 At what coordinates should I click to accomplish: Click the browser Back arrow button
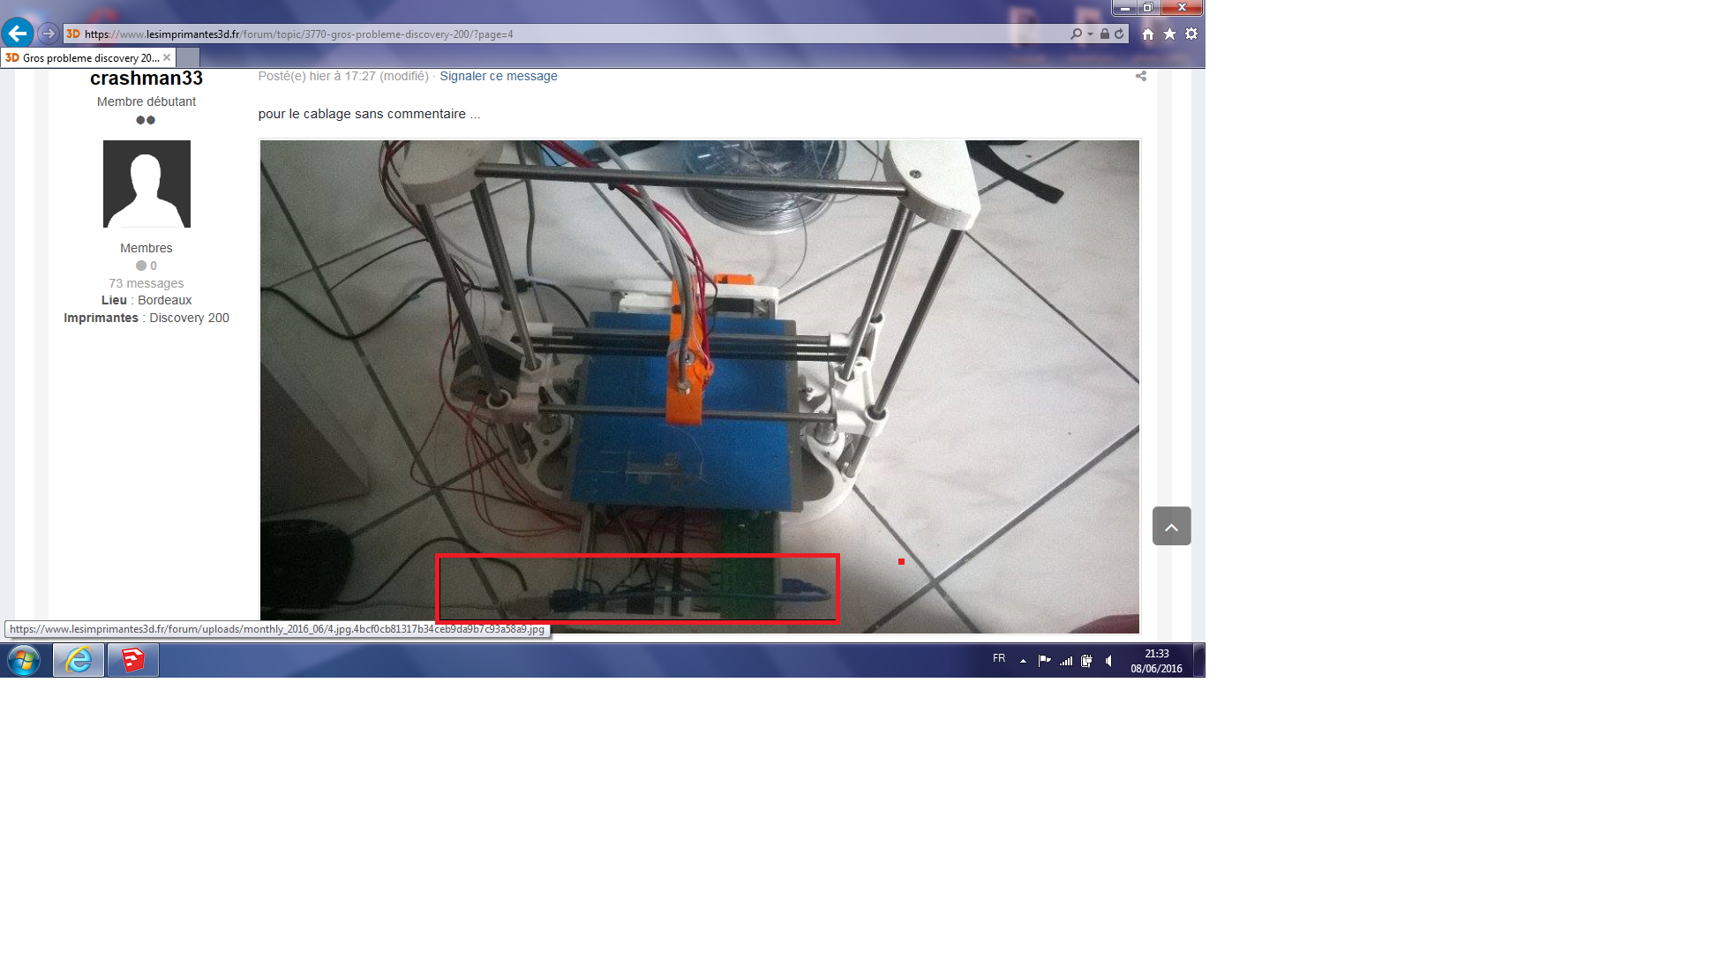(17, 34)
